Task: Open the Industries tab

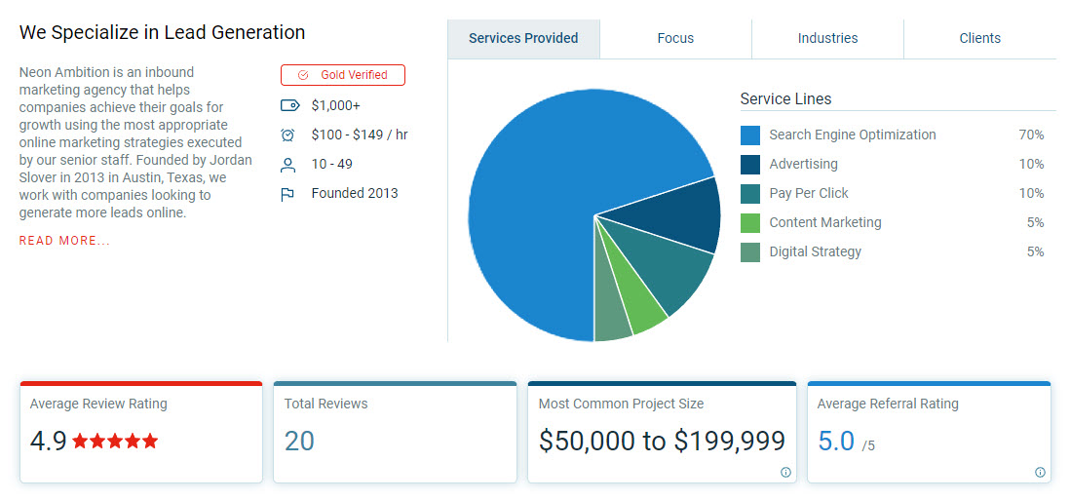Action: click(827, 39)
